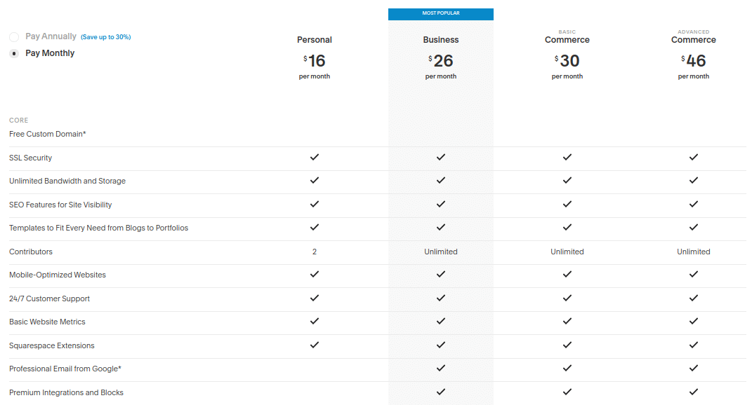Click the Squarespace Extensions checkmark under Business
The image size is (752, 405).
click(x=441, y=345)
